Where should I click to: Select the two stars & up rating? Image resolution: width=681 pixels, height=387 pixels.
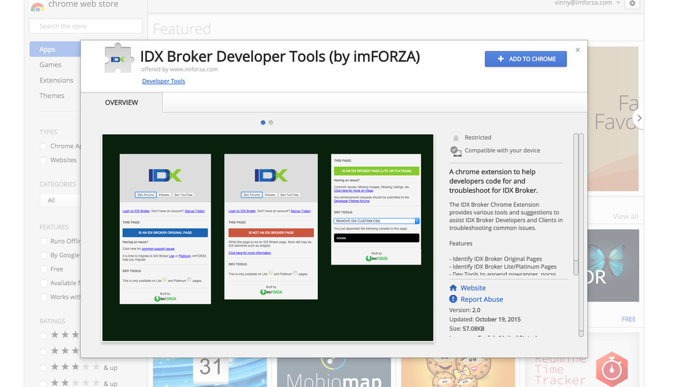[x=43, y=384]
